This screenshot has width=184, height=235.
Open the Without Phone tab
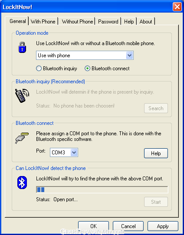pyautogui.click(x=77, y=22)
